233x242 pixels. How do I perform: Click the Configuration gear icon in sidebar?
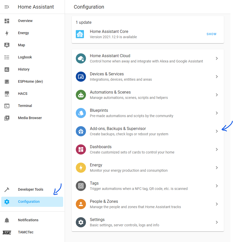7,202
